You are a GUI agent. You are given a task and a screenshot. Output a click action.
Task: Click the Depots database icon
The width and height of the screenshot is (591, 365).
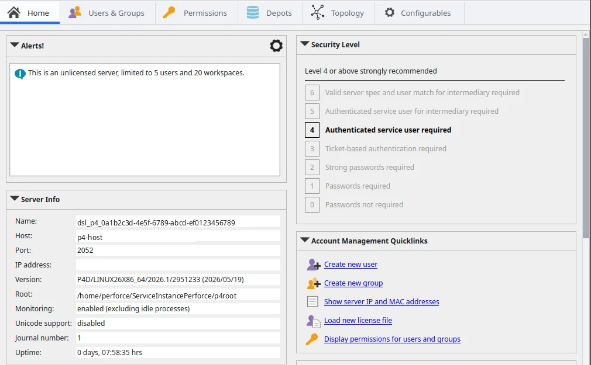(253, 12)
